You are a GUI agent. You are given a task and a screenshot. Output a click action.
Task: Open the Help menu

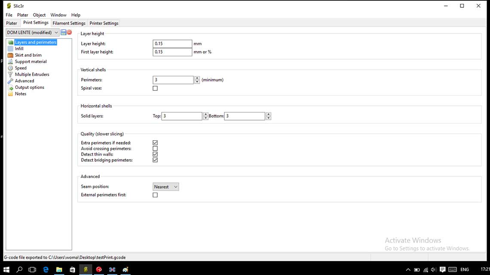(76, 15)
